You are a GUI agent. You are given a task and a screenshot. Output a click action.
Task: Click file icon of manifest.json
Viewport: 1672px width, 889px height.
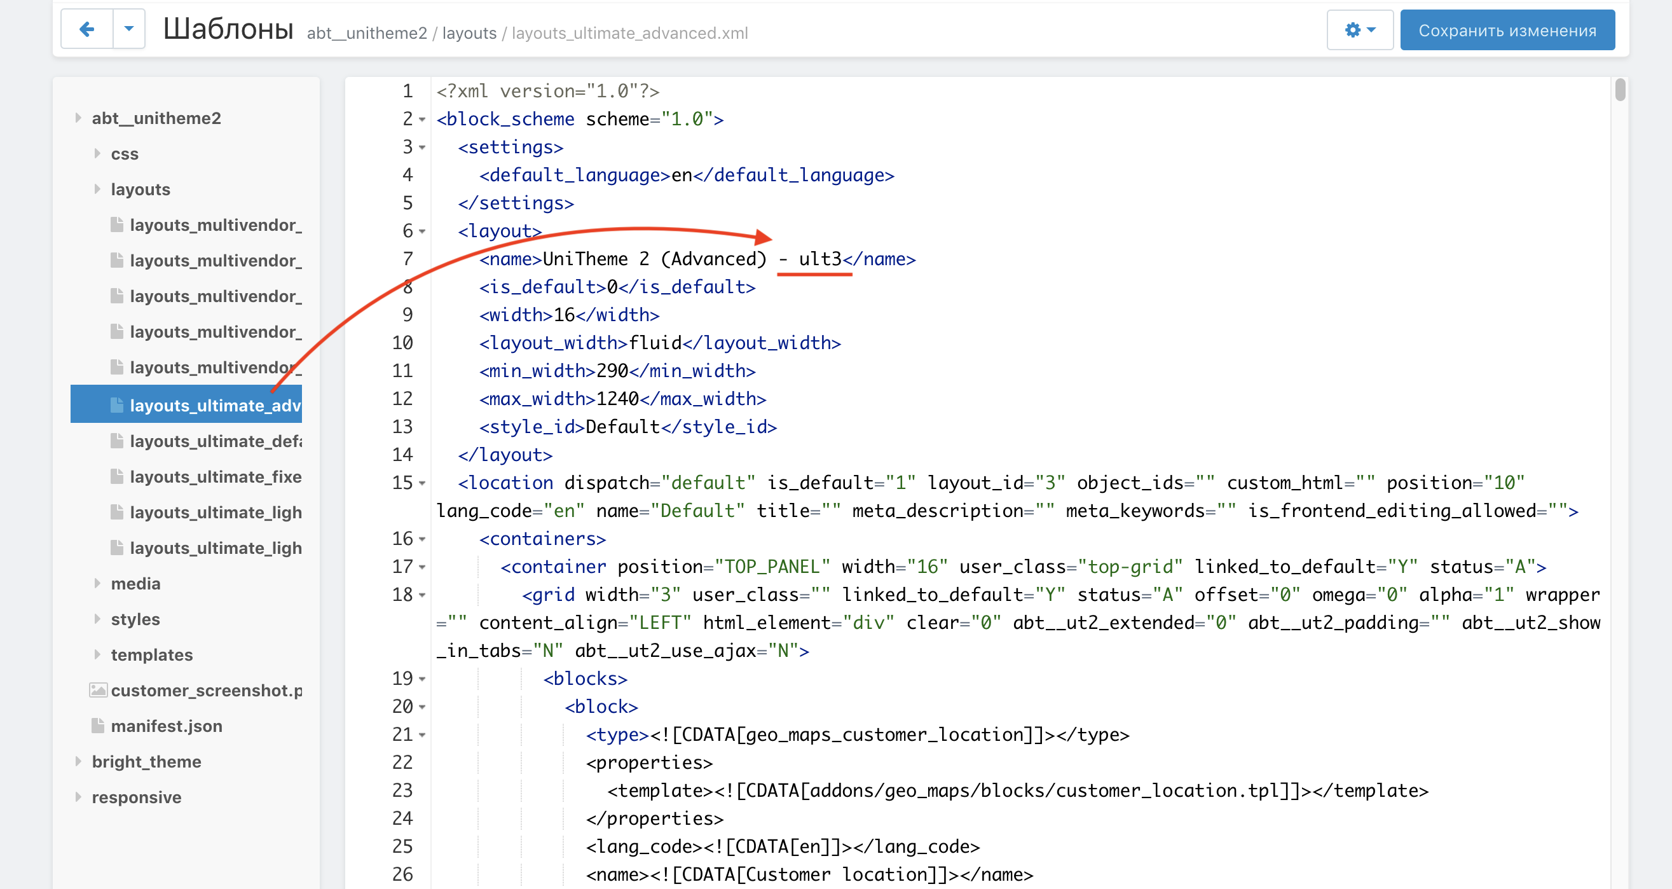pyautogui.click(x=98, y=726)
